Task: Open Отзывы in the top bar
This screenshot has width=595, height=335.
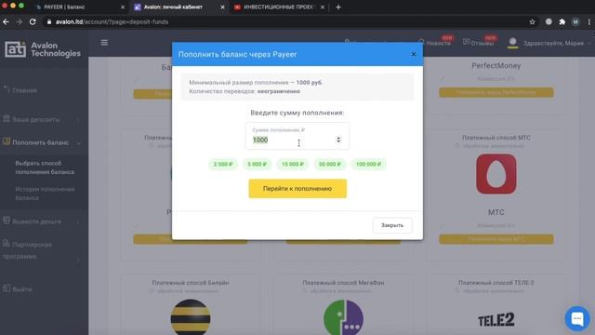Action: point(483,43)
